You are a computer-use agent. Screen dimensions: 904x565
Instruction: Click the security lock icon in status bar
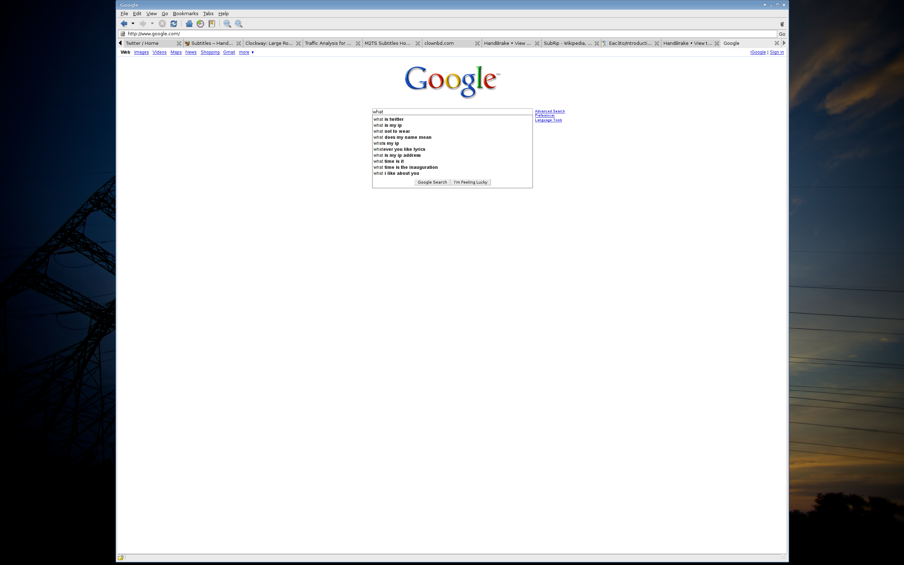(121, 558)
